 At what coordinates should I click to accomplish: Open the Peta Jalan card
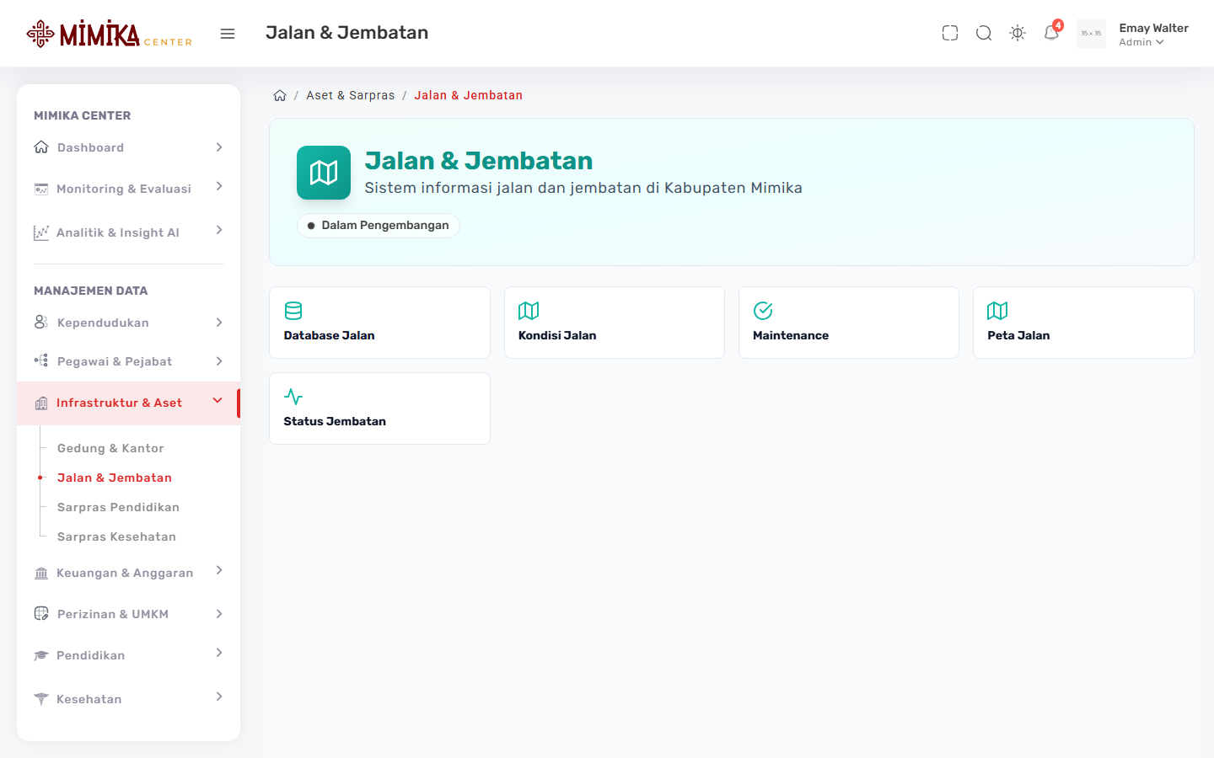tap(1083, 323)
